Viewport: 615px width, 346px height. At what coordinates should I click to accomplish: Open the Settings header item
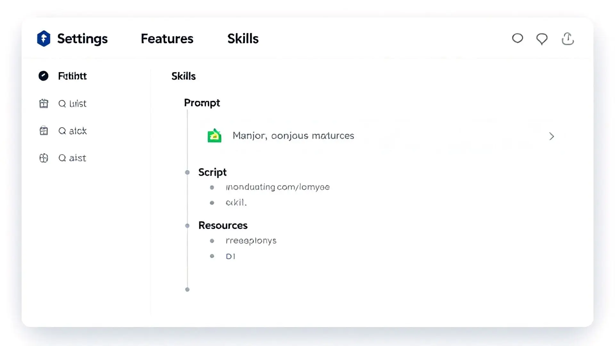82,39
